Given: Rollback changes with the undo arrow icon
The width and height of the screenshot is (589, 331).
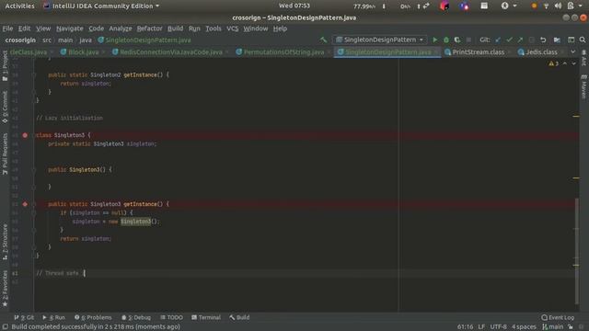Looking at the screenshot, I should click(x=543, y=40).
